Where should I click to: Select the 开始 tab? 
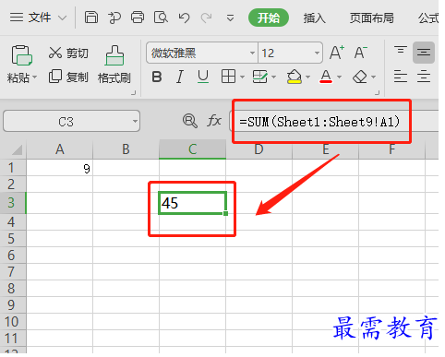[x=269, y=18]
